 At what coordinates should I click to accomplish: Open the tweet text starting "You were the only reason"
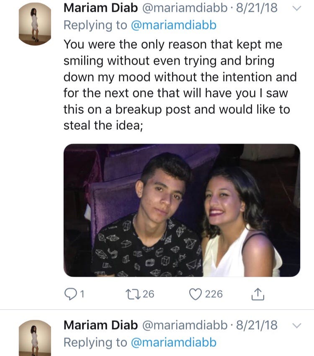coord(180,85)
